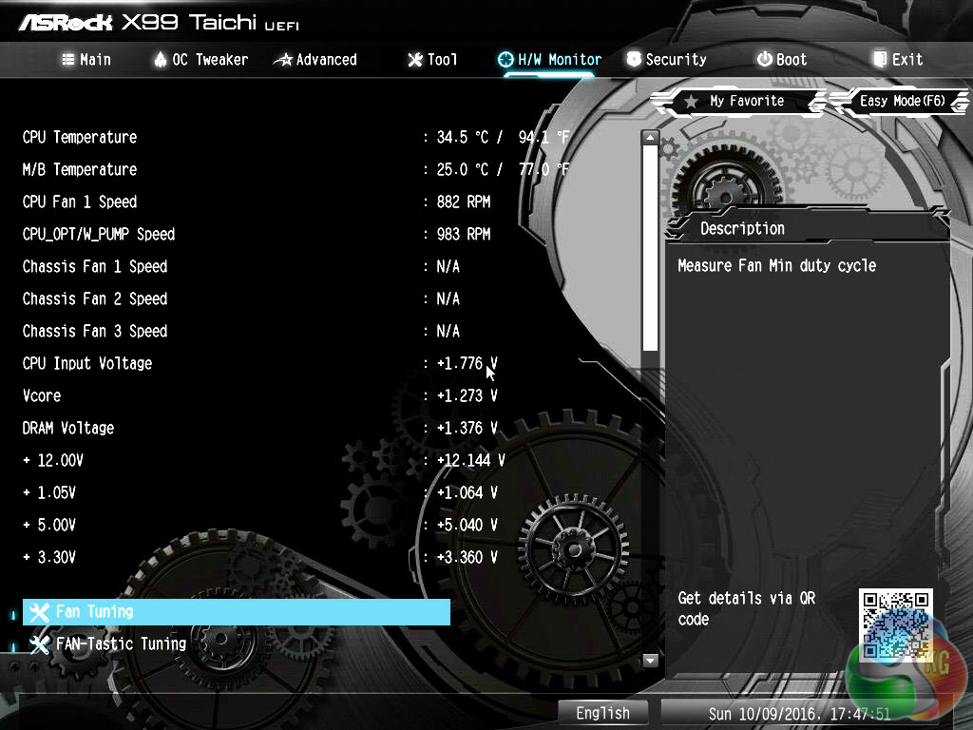The image size is (973, 730).
Task: Select the H/W Monitor tab
Action: click(550, 60)
